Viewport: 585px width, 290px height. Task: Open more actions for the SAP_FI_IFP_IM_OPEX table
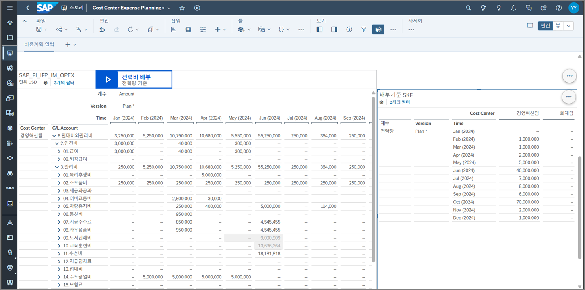(569, 76)
